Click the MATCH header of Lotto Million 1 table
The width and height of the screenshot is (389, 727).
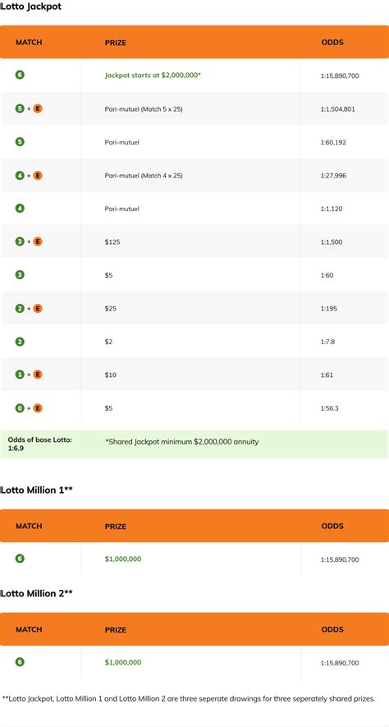[29, 527]
